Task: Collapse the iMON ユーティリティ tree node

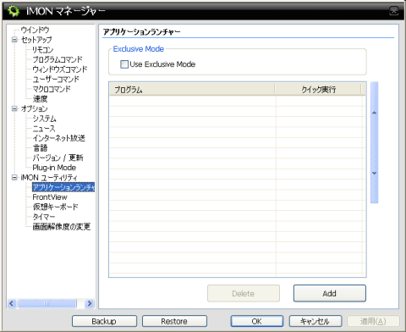Action: coord(14,177)
